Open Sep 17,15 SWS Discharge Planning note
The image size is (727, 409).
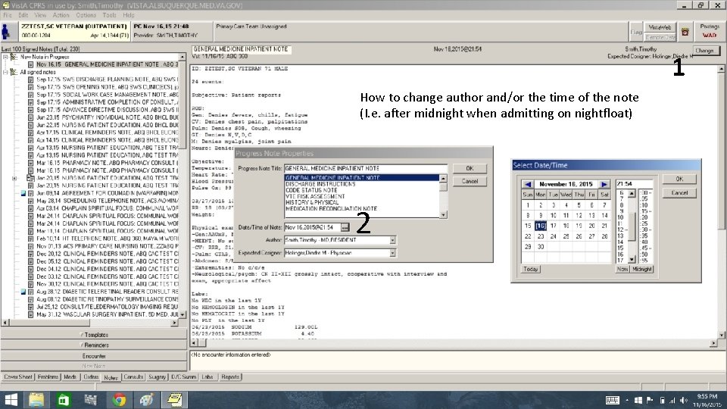[x=107, y=80]
